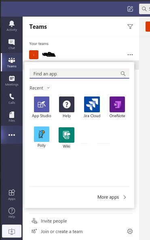Start a new chat with compose icon
Viewport: 150px width, 240px height.
pyautogui.click(x=130, y=9)
